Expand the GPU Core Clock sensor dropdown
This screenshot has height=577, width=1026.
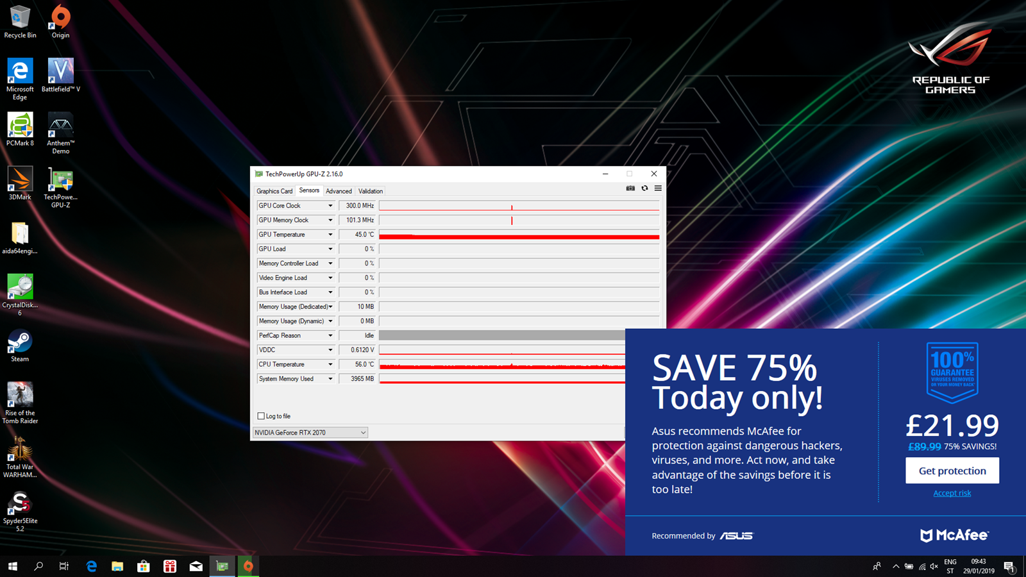click(330, 206)
